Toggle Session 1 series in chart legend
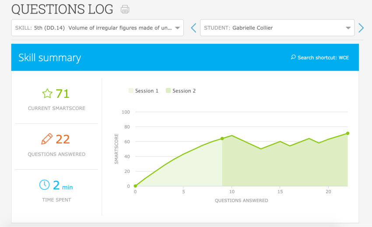Image resolution: width=372 pixels, height=227 pixels. click(x=143, y=91)
